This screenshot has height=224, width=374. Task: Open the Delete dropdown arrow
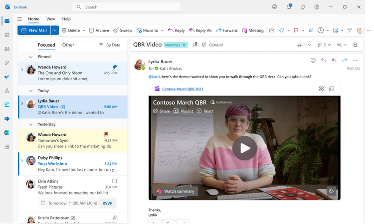84,30
